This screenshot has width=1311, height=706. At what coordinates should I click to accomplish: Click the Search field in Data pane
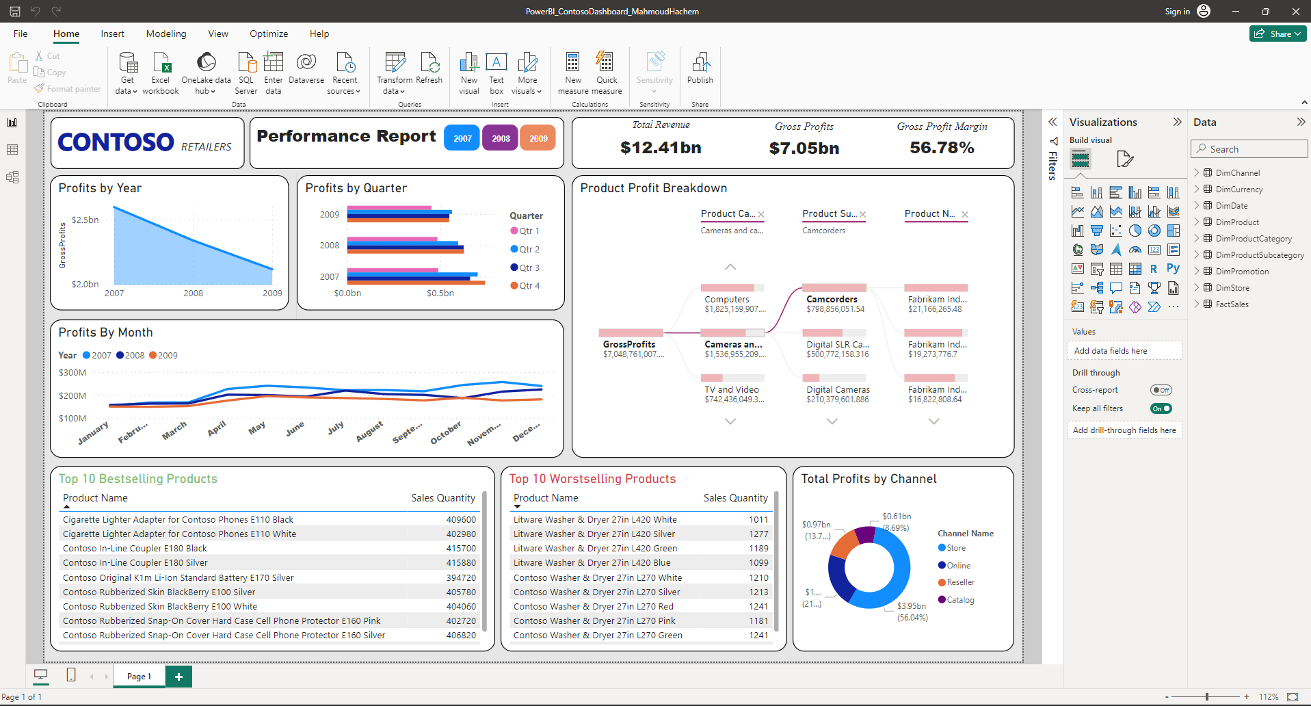pos(1249,149)
